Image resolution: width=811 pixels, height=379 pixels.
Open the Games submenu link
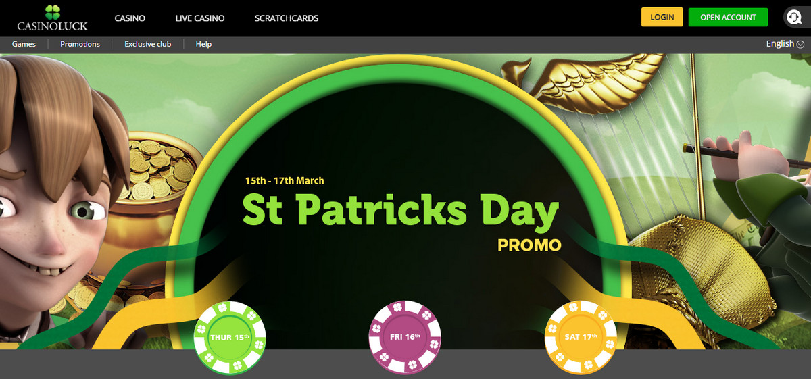[x=24, y=44]
